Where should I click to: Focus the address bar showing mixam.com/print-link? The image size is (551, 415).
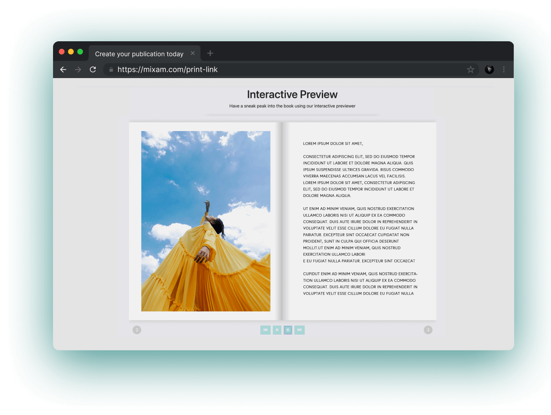tap(288, 70)
